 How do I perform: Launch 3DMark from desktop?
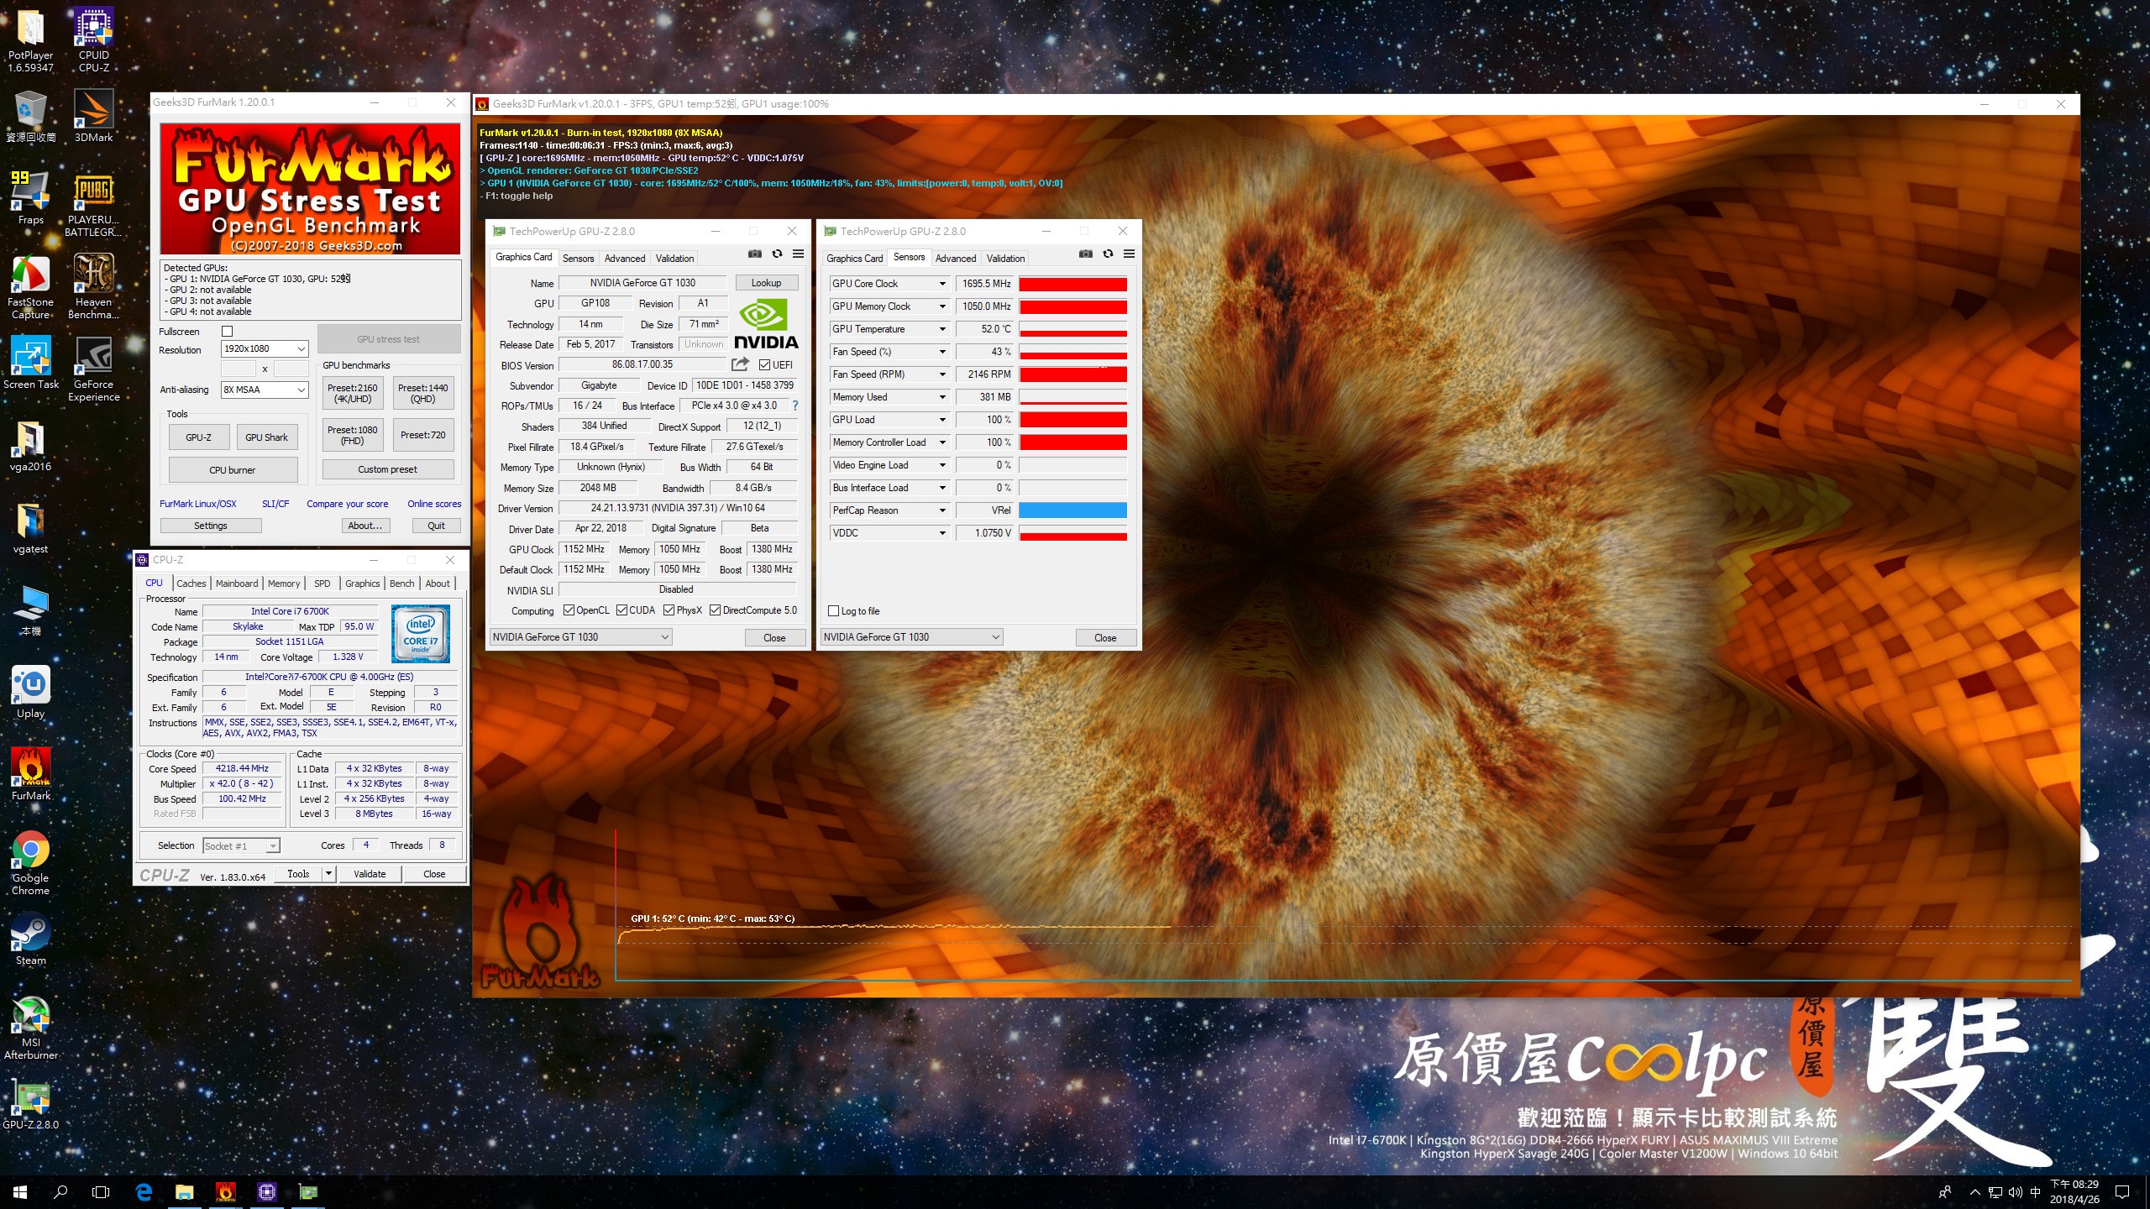[x=93, y=117]
